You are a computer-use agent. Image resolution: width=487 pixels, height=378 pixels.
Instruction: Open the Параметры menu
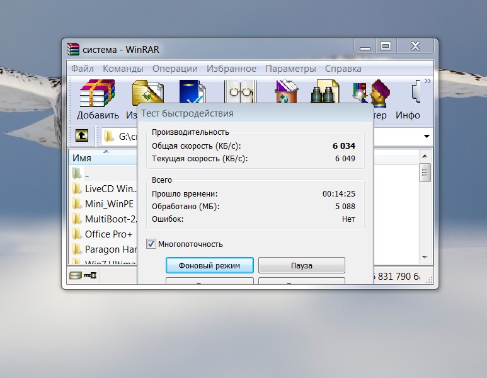click(290, 69)
